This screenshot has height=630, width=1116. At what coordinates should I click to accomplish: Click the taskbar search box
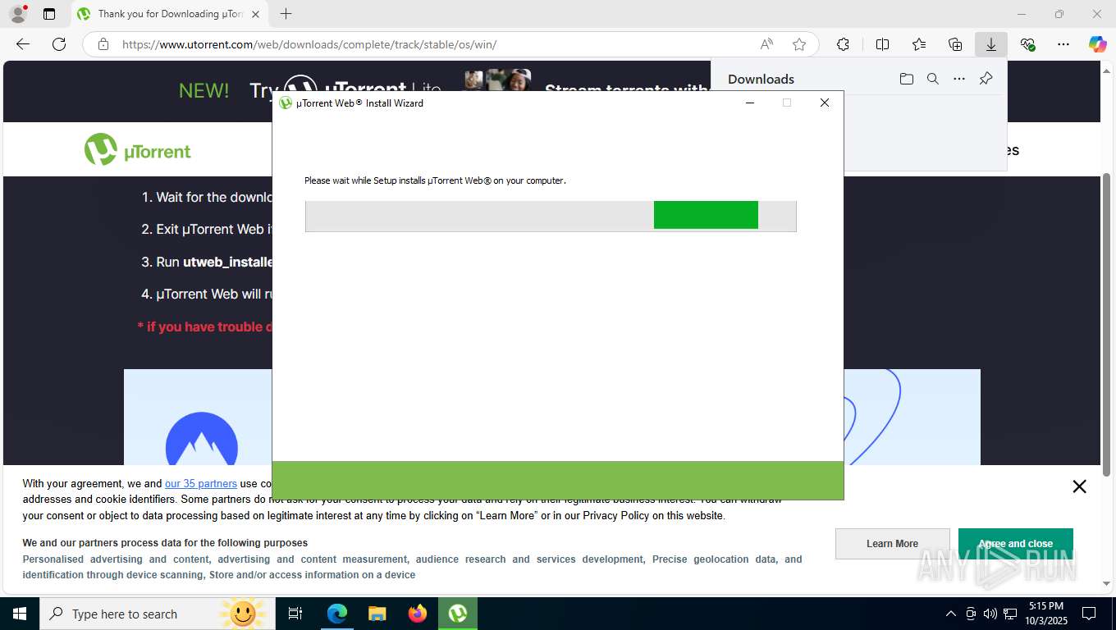157,614
